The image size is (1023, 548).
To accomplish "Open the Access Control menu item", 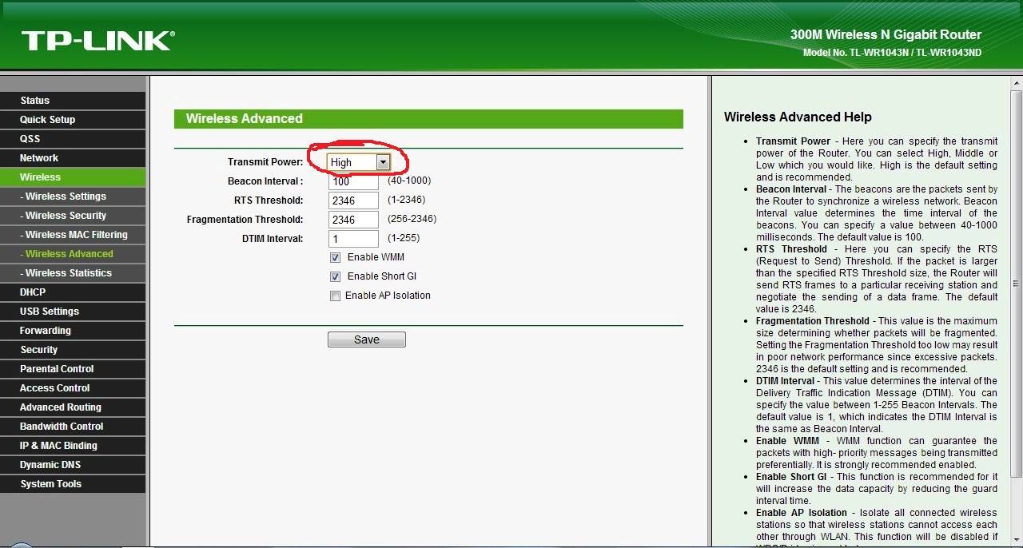I will (x=73, y=388).
